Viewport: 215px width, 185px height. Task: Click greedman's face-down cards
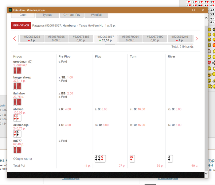tap(17, 70)
